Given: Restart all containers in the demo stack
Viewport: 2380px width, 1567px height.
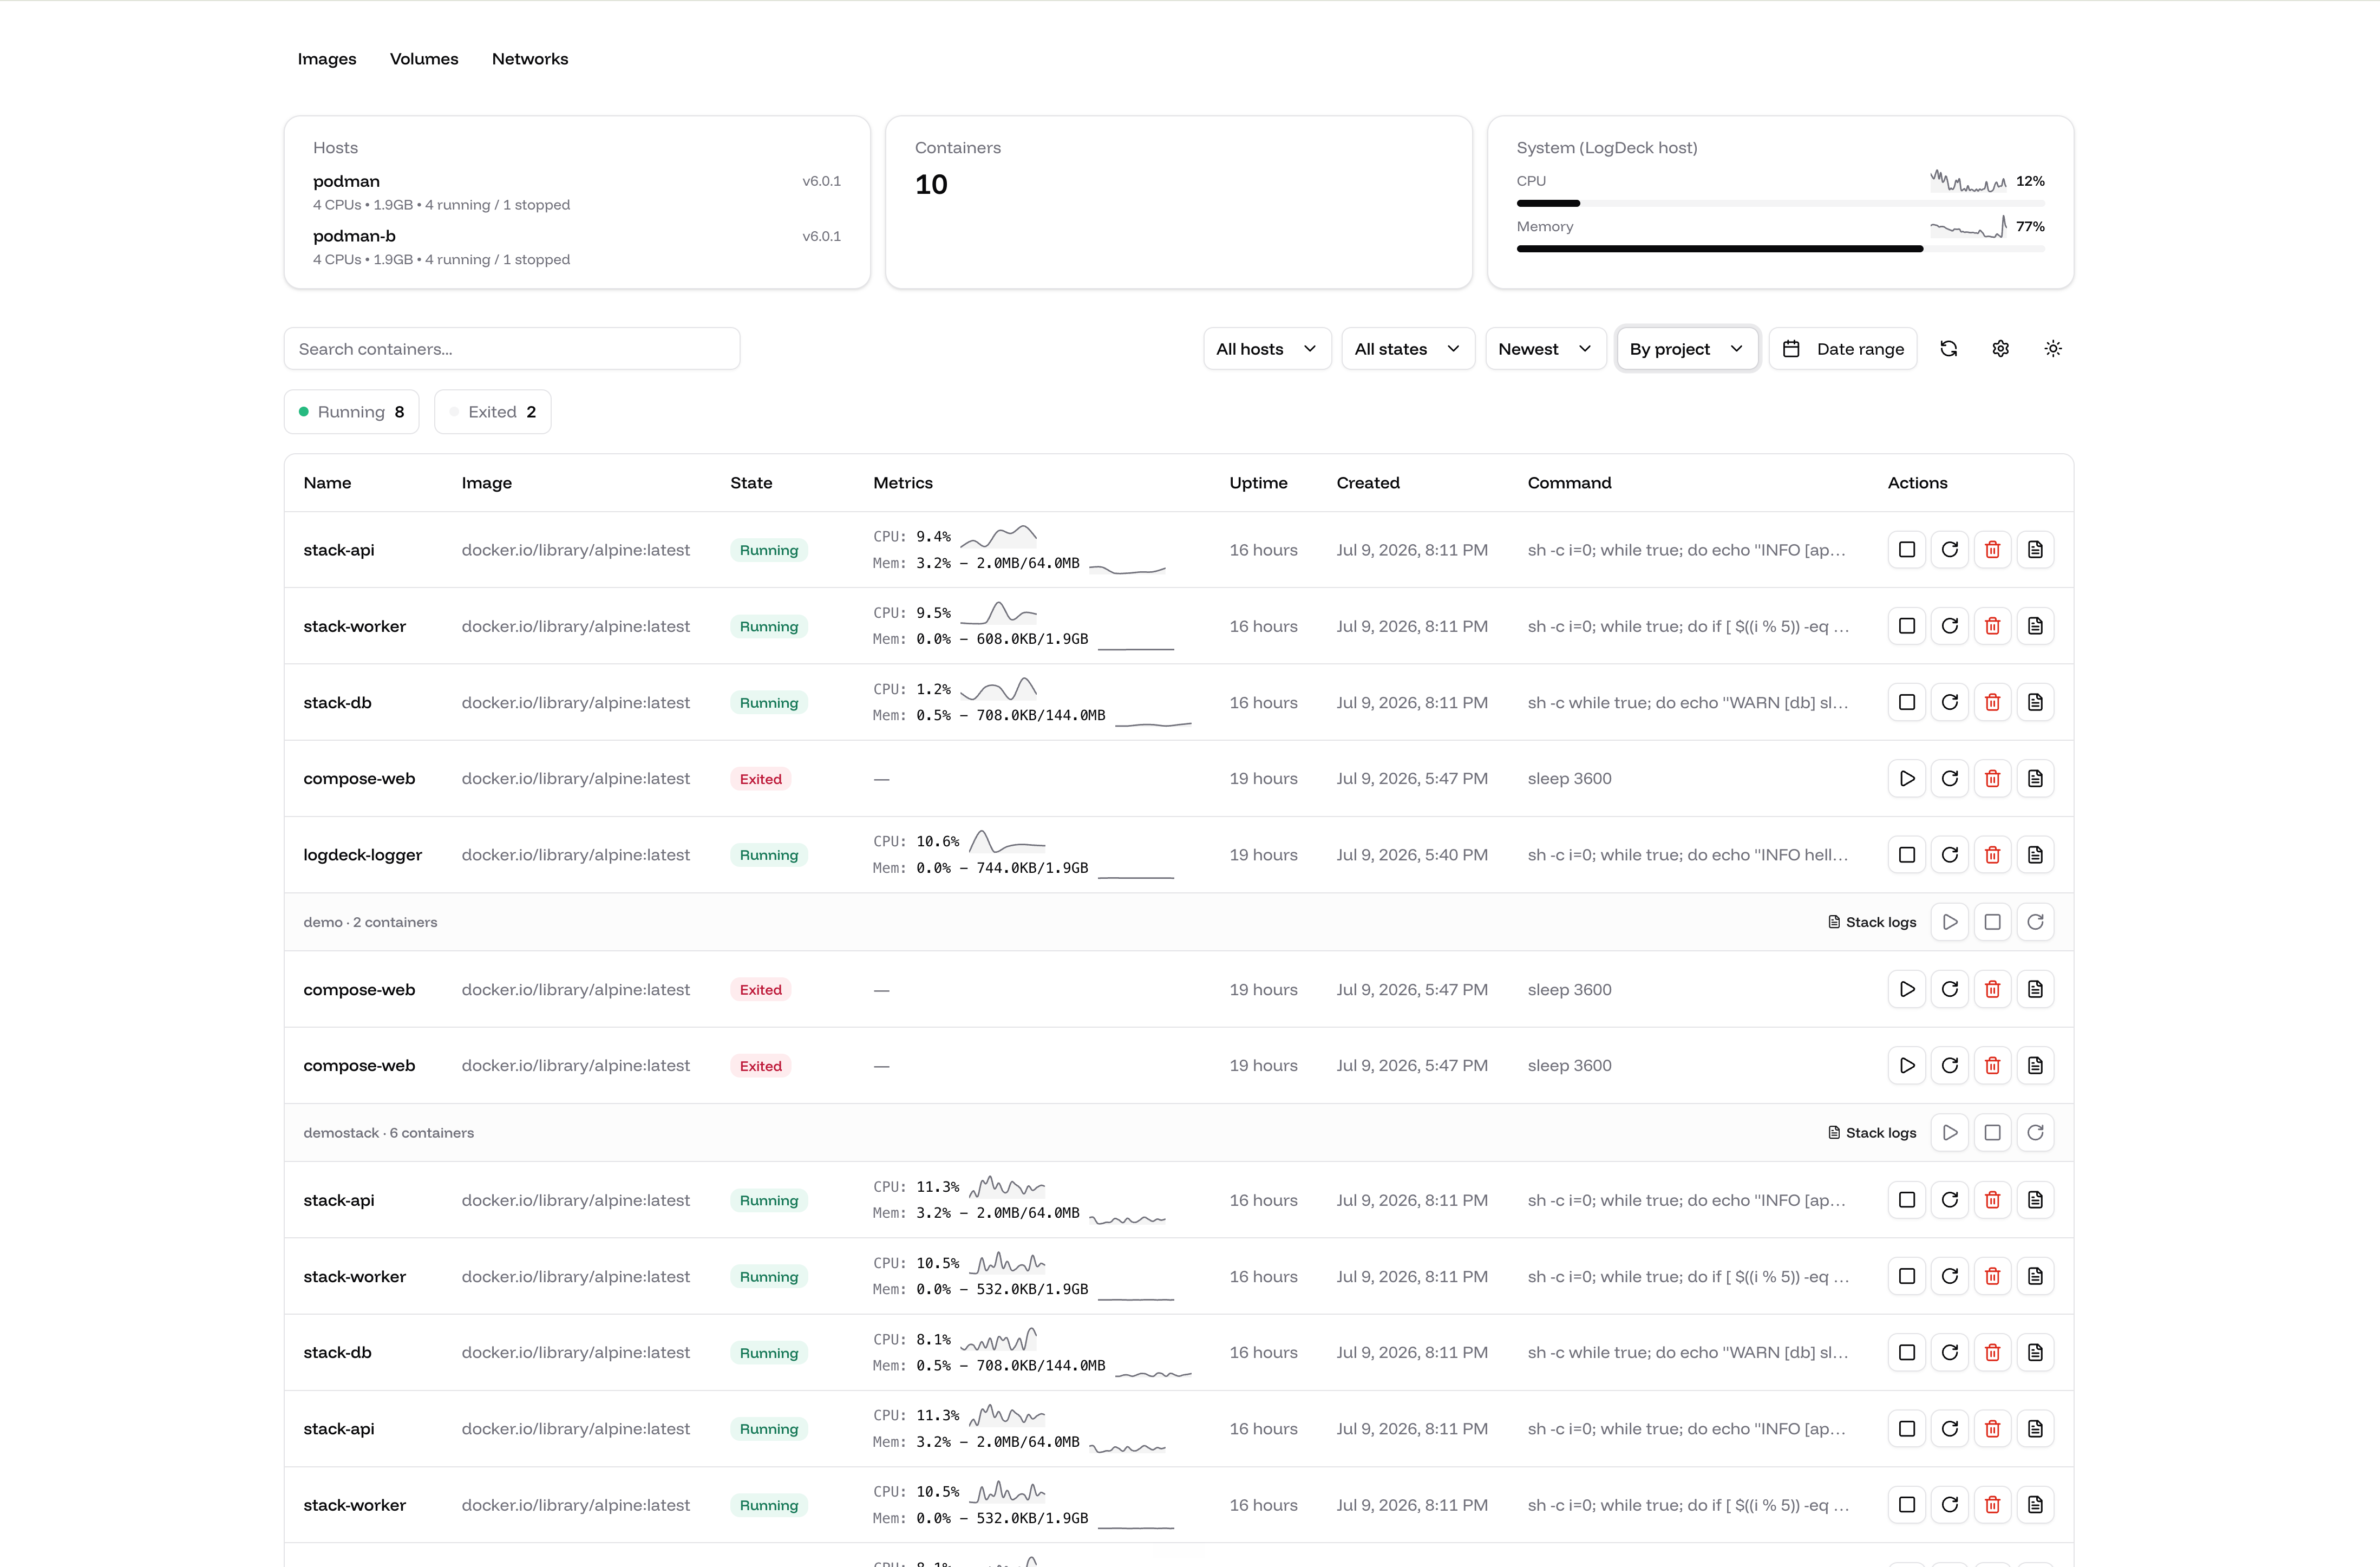Looking at the screenshot, I should pos(2035,922).
